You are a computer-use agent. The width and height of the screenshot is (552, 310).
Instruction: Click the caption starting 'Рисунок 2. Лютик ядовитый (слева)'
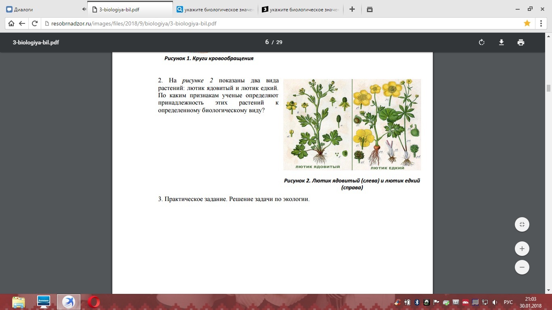click(x=352, y=184)
